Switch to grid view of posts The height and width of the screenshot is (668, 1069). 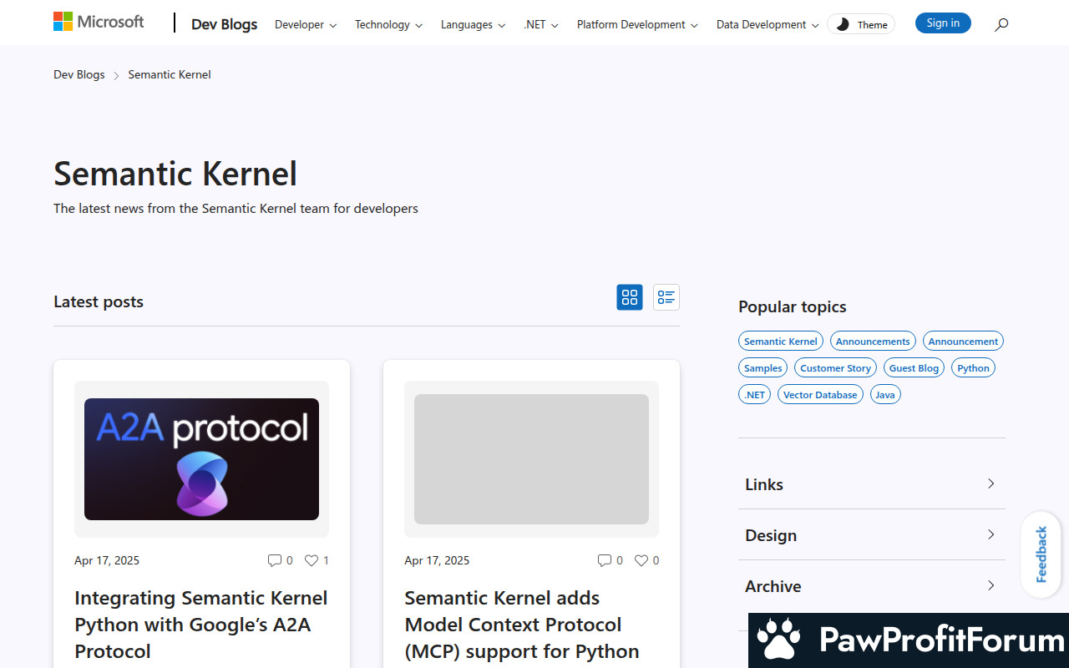tap(630, 297)
